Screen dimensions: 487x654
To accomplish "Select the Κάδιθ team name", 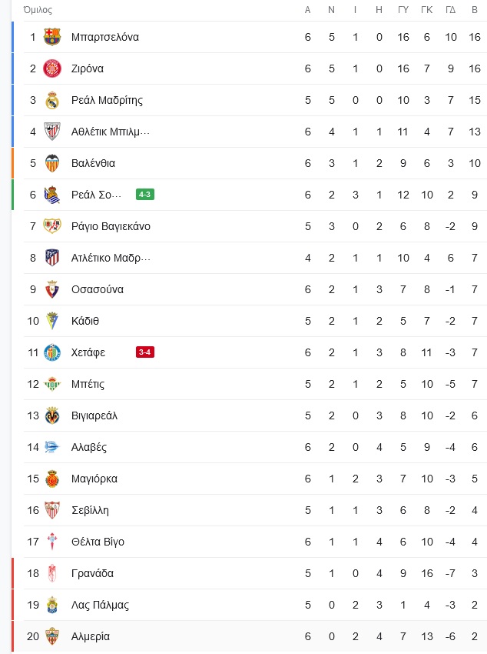I will coord(85,321).
